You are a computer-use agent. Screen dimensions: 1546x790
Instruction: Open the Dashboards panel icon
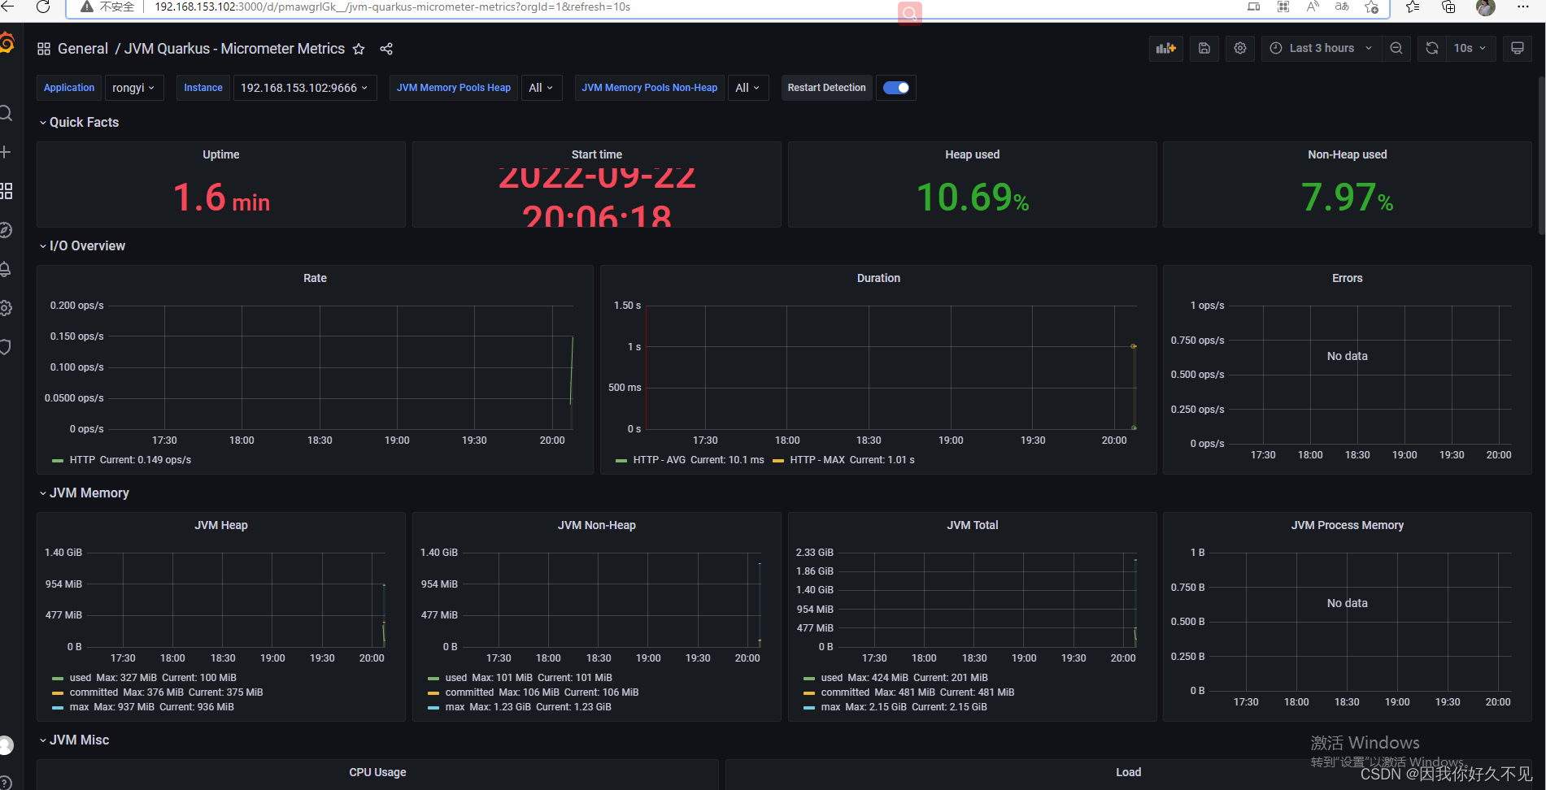pos(7,191)
